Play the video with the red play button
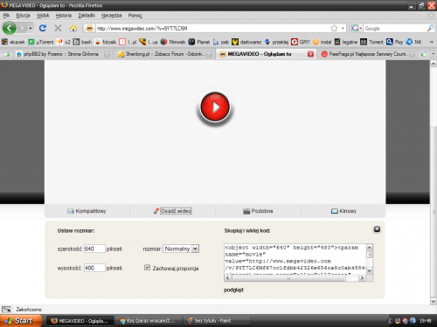 [215, 106]
